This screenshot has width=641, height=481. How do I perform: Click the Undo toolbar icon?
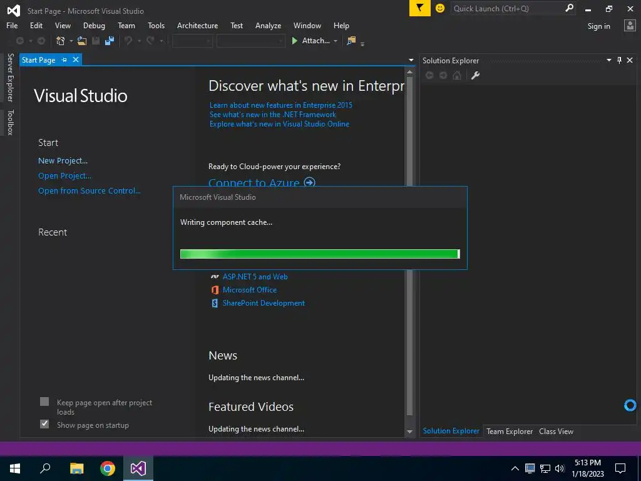[128, 41]
